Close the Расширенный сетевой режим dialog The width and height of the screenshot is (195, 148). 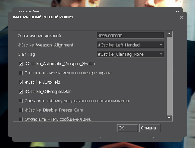tap(182, 17)
